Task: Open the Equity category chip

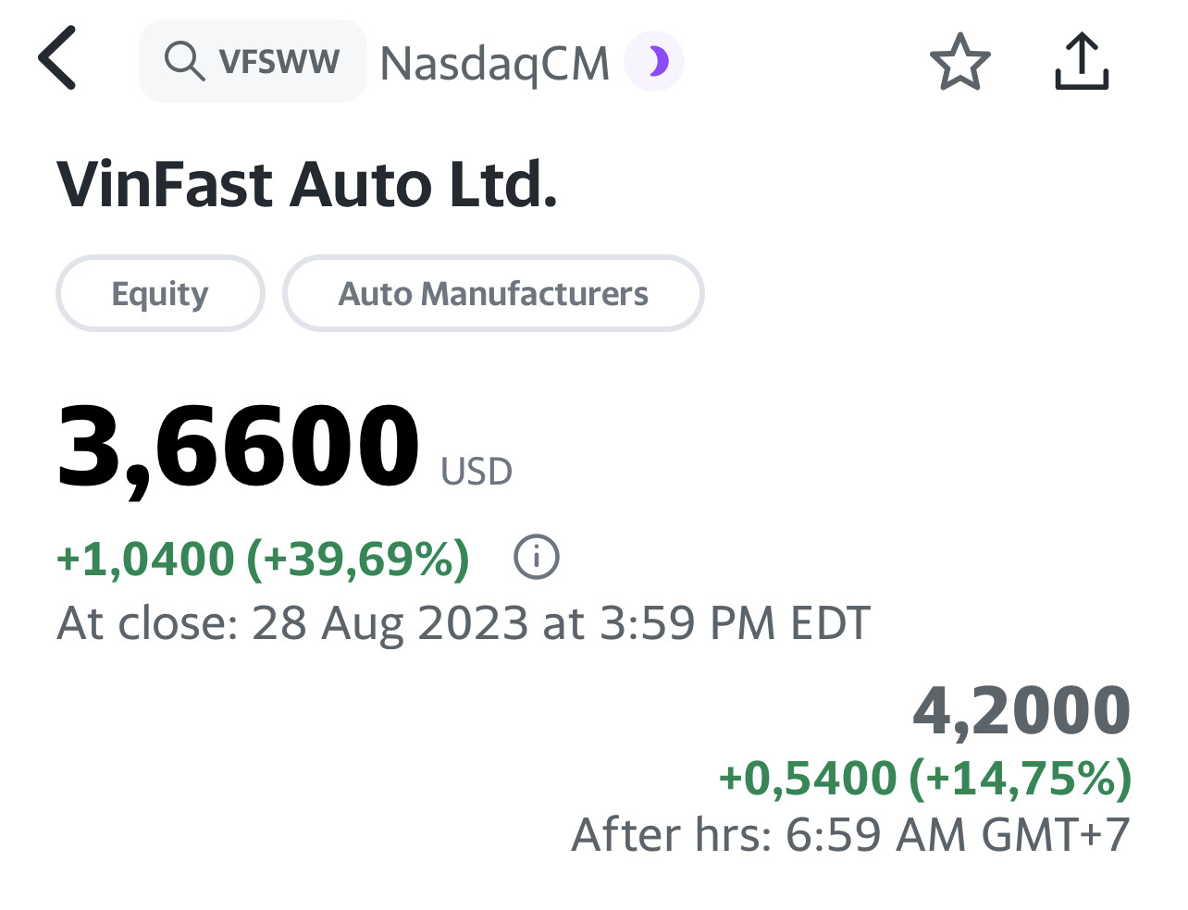Action: [160, 293]
